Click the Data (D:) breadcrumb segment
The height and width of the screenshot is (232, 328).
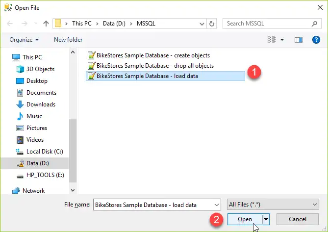tap(114, 24)
